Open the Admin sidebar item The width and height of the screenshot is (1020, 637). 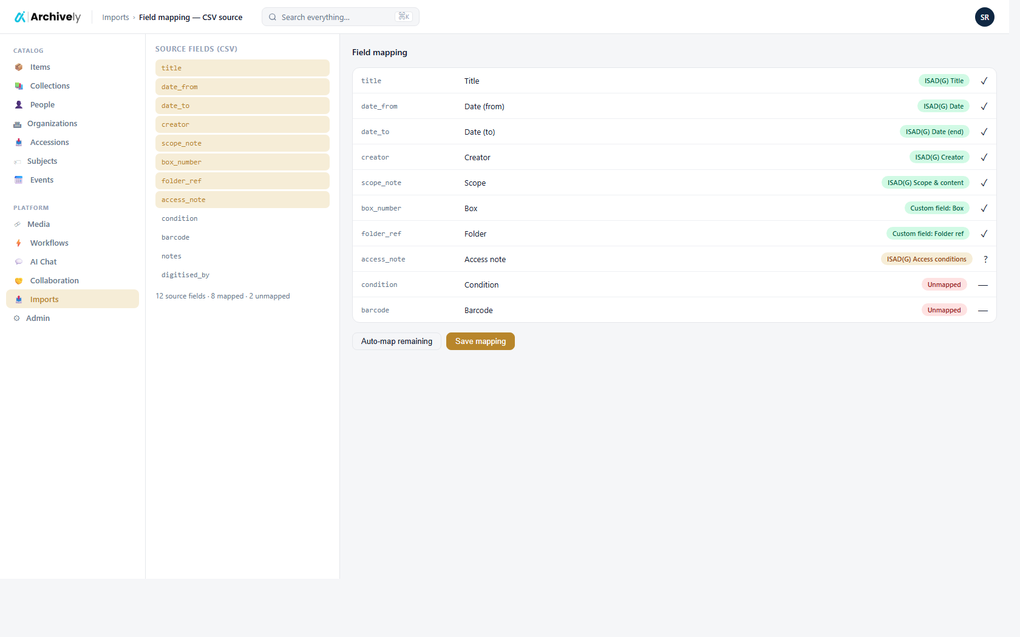(x=72, y=318)
